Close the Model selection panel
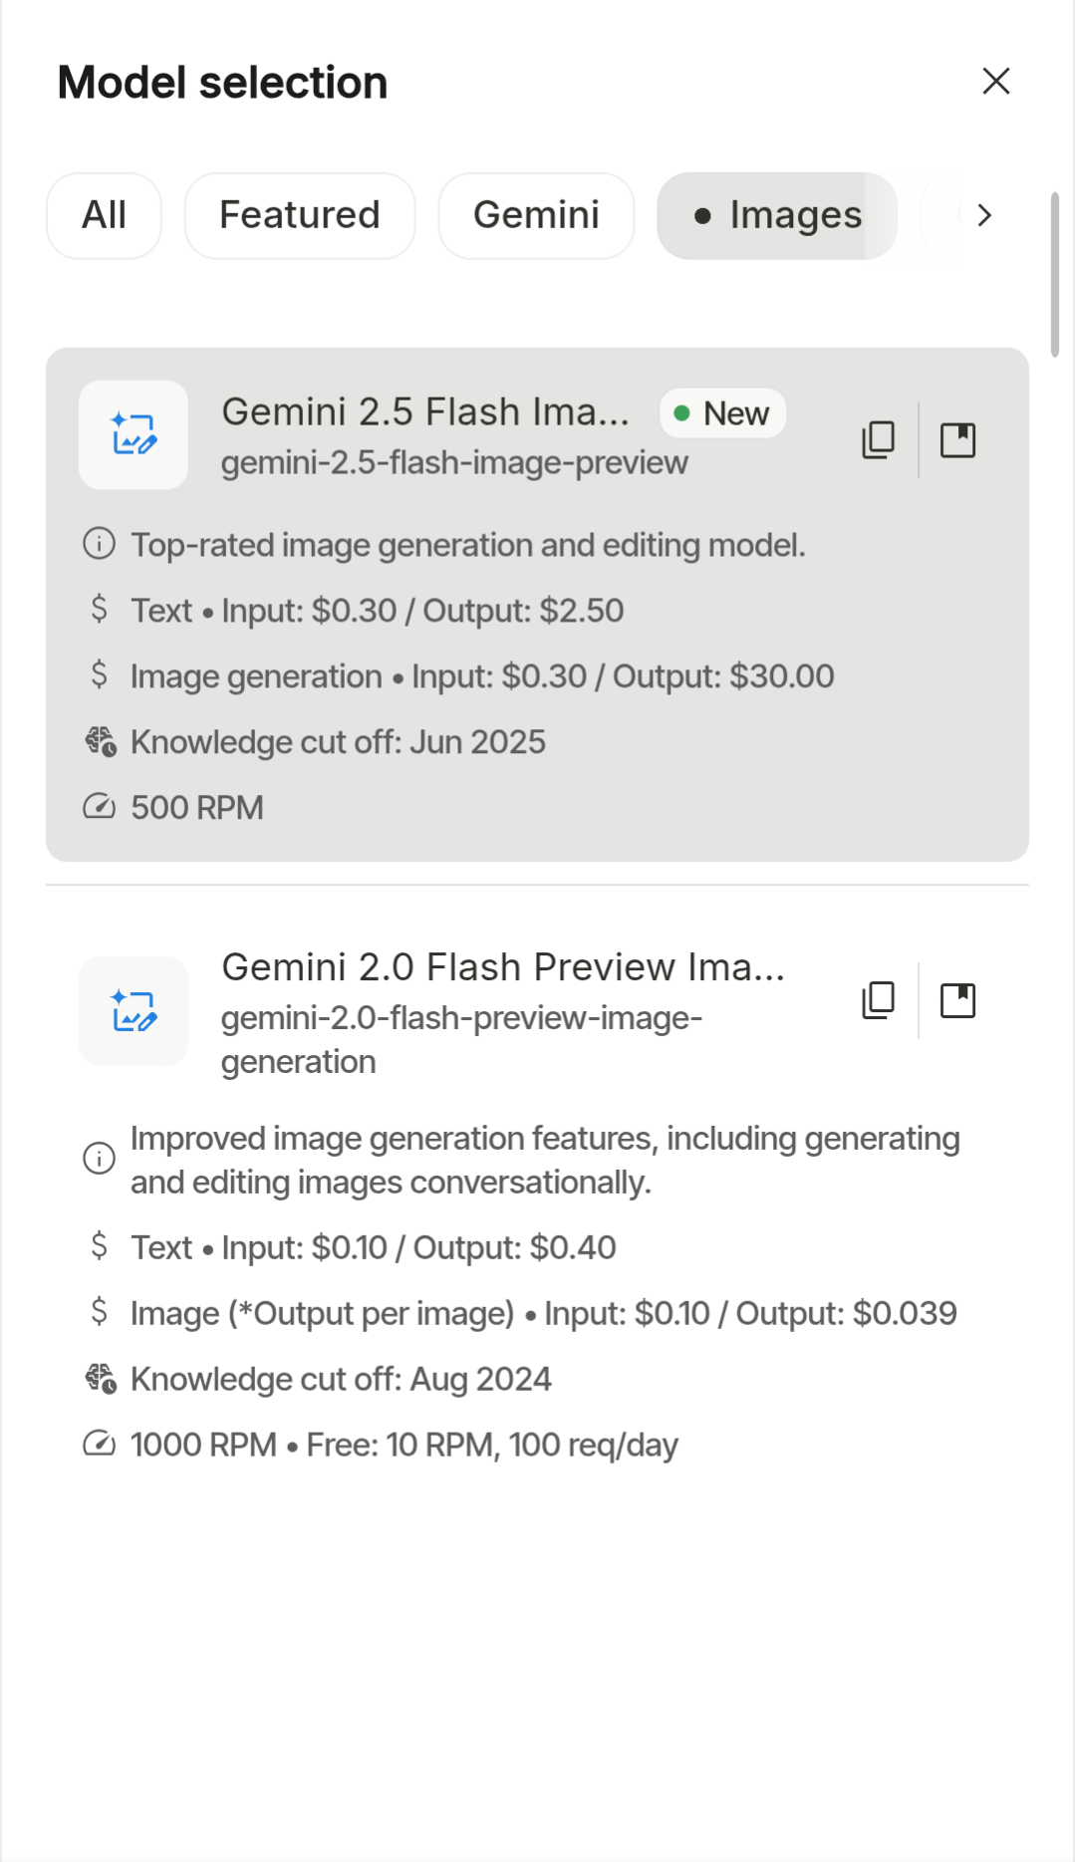1075x1862 pixels. (x=995, y=82)
